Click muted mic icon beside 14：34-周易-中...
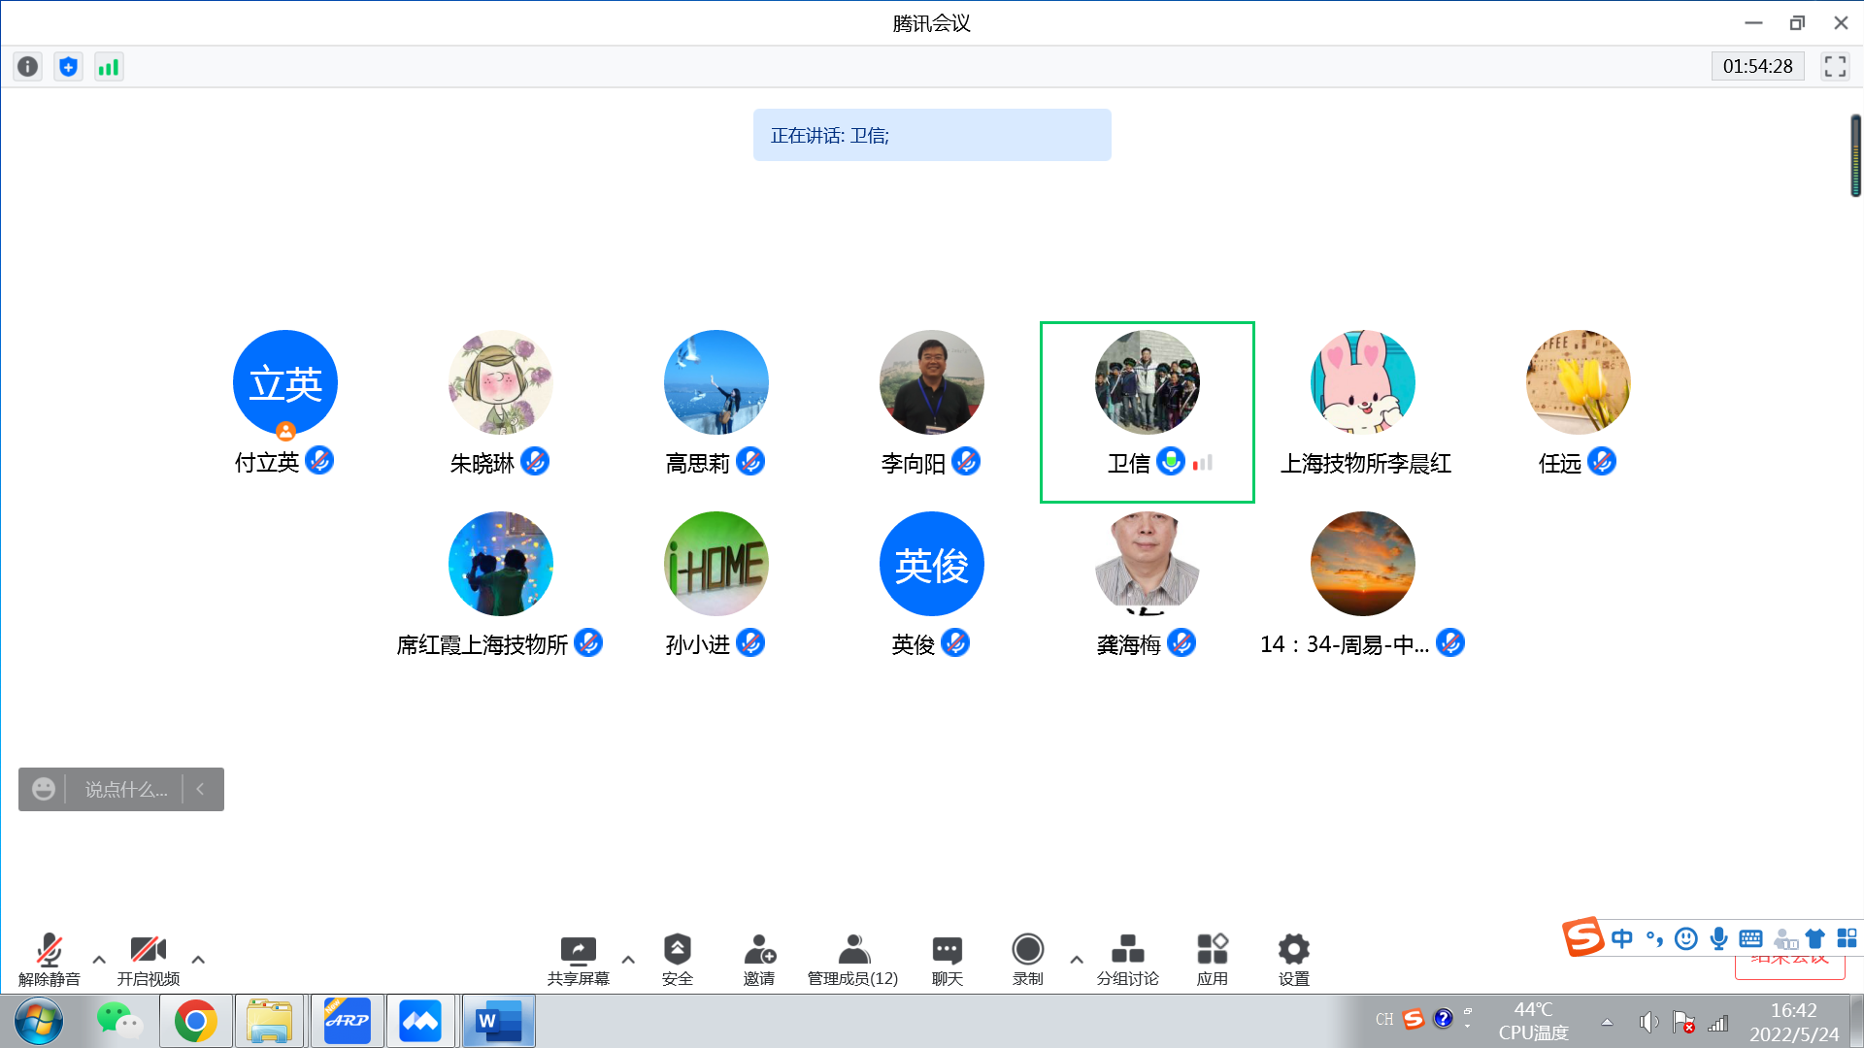The image size is (1864, 1048). pos(1450,642)
